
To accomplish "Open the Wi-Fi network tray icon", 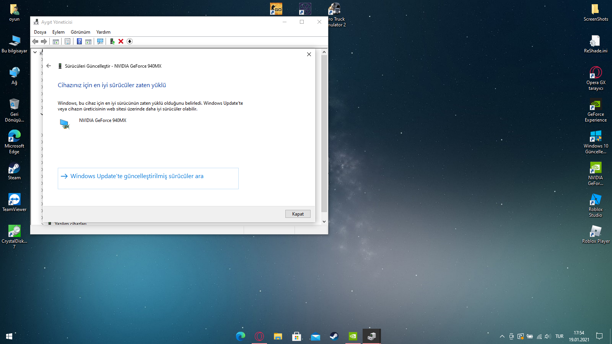I will (539, 336).
